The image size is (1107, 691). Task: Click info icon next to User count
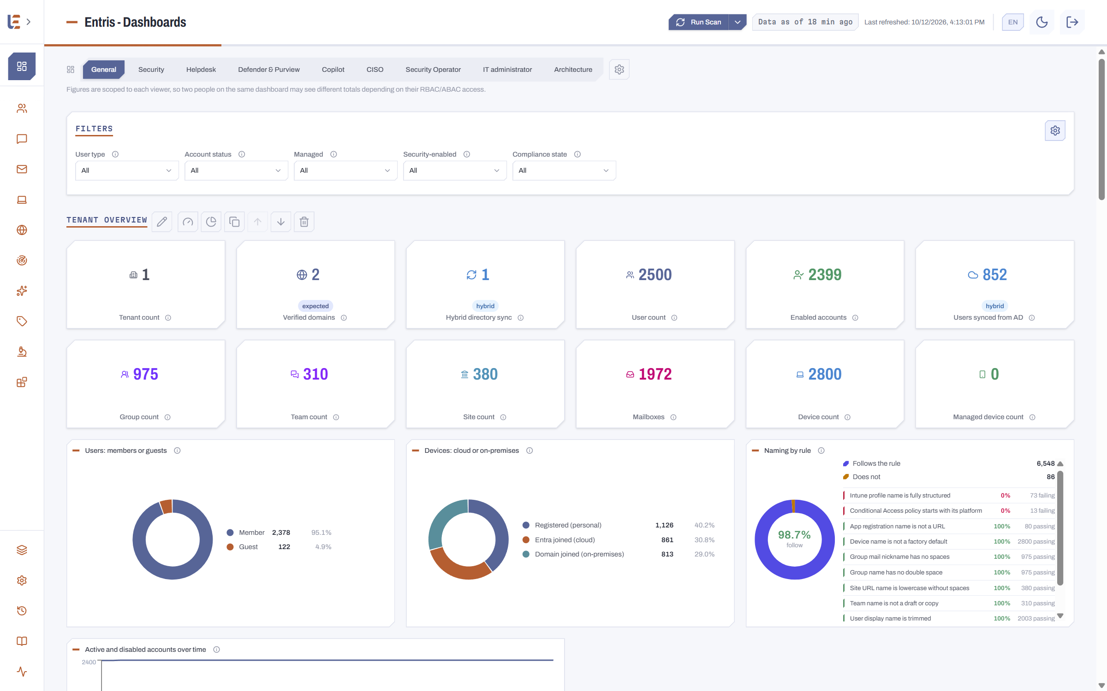click(x=674, y=318)
